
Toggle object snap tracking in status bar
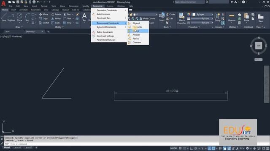(x=209, y=148)
